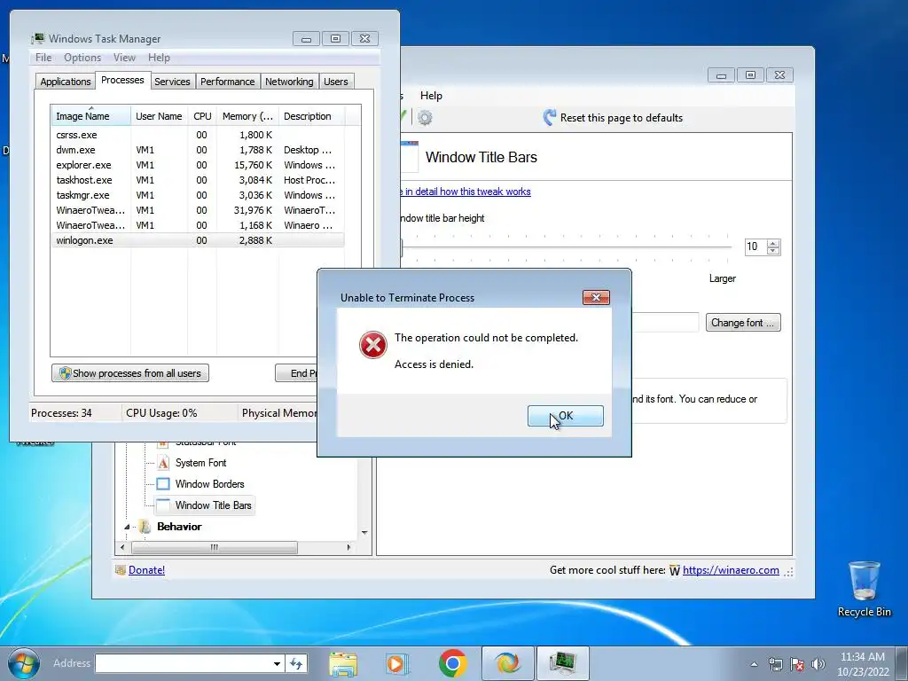
Task: Sort processes by Image Name column
Action: [91, 116]
